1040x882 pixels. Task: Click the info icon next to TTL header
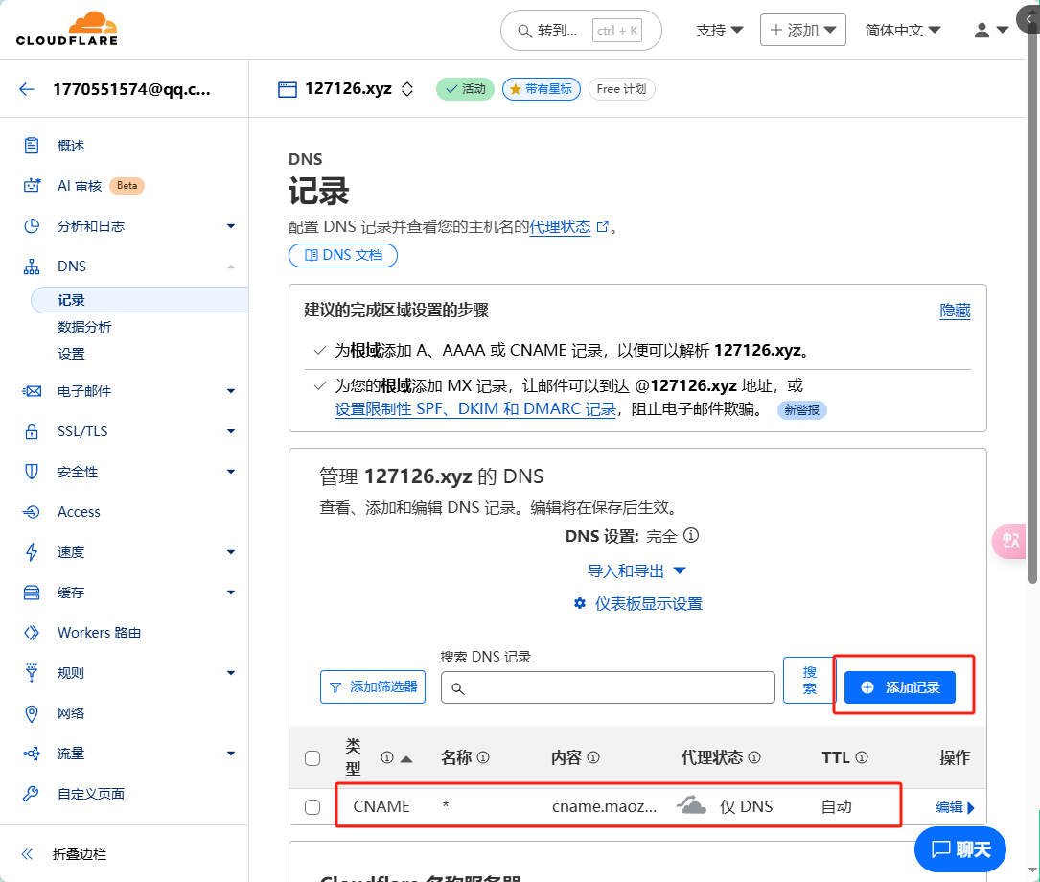pyautogui.click(x=862, y=757)
